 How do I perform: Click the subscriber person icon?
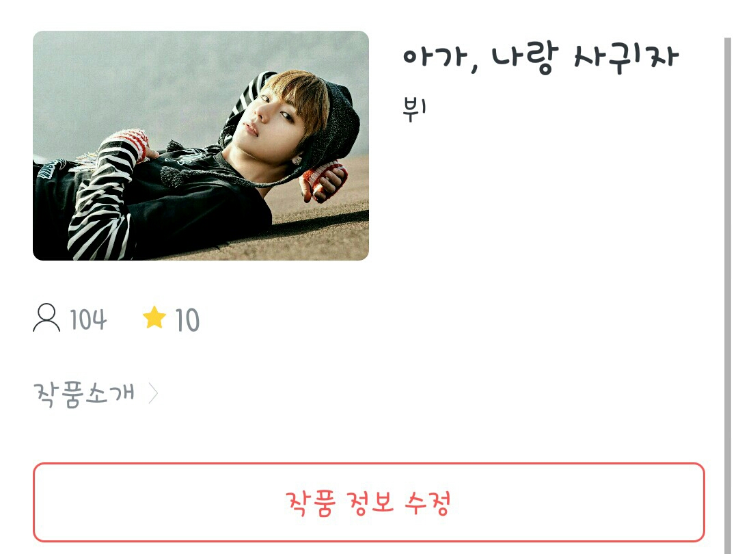pos(46,319)
